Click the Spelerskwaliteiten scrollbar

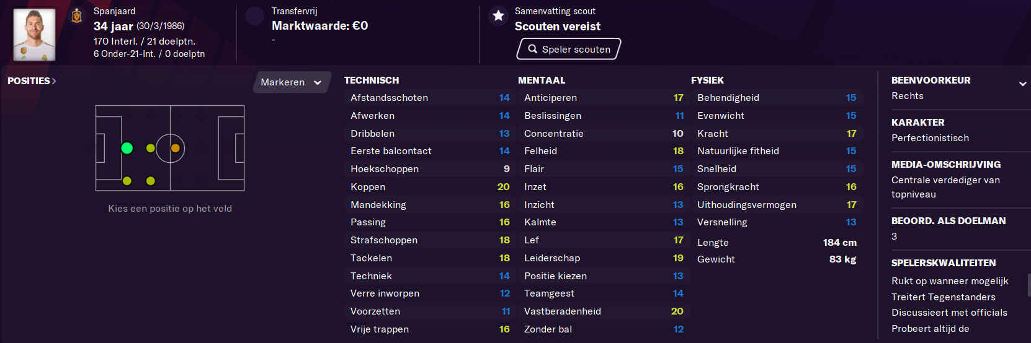click(1029, 285)
